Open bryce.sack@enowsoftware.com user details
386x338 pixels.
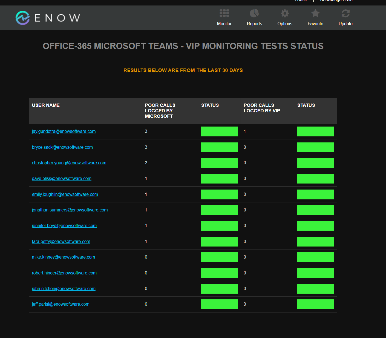[62, 147]
